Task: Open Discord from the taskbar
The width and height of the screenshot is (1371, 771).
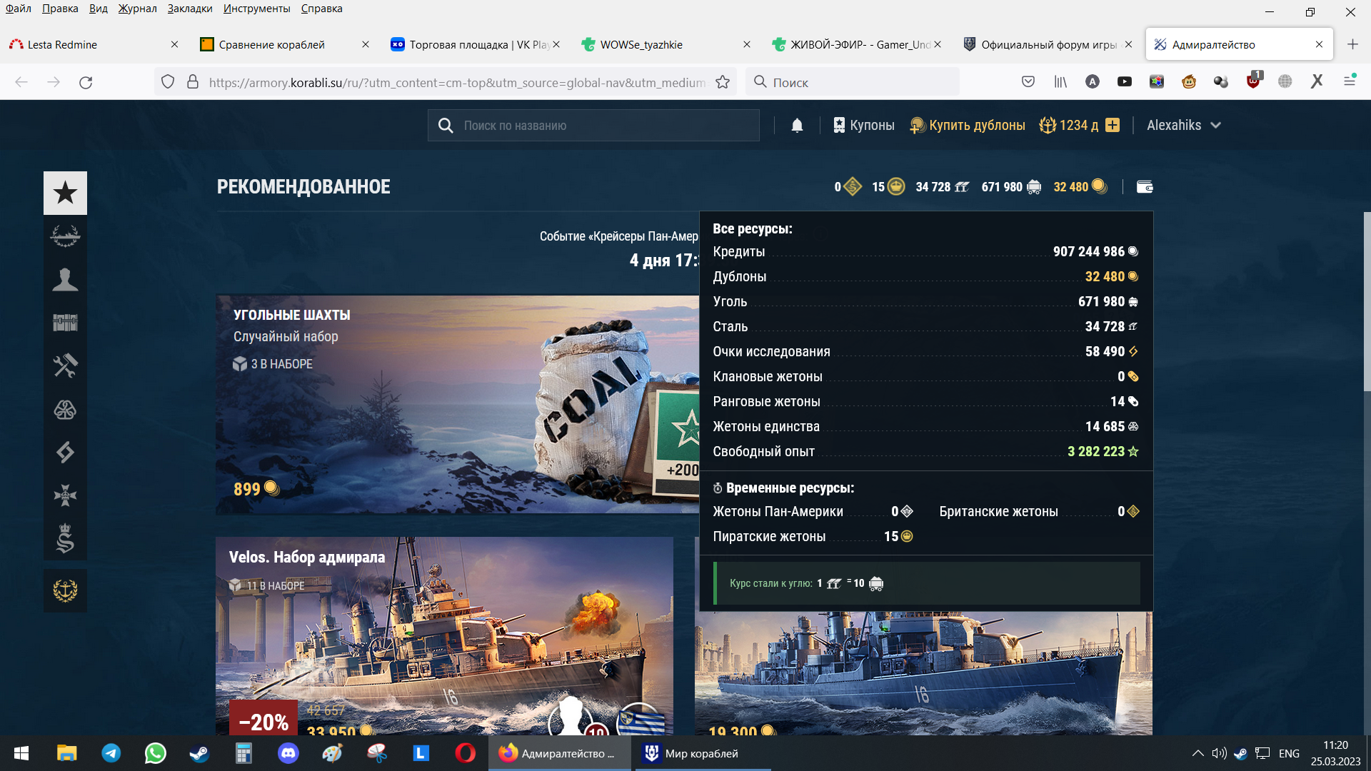Action: point(288,753)
